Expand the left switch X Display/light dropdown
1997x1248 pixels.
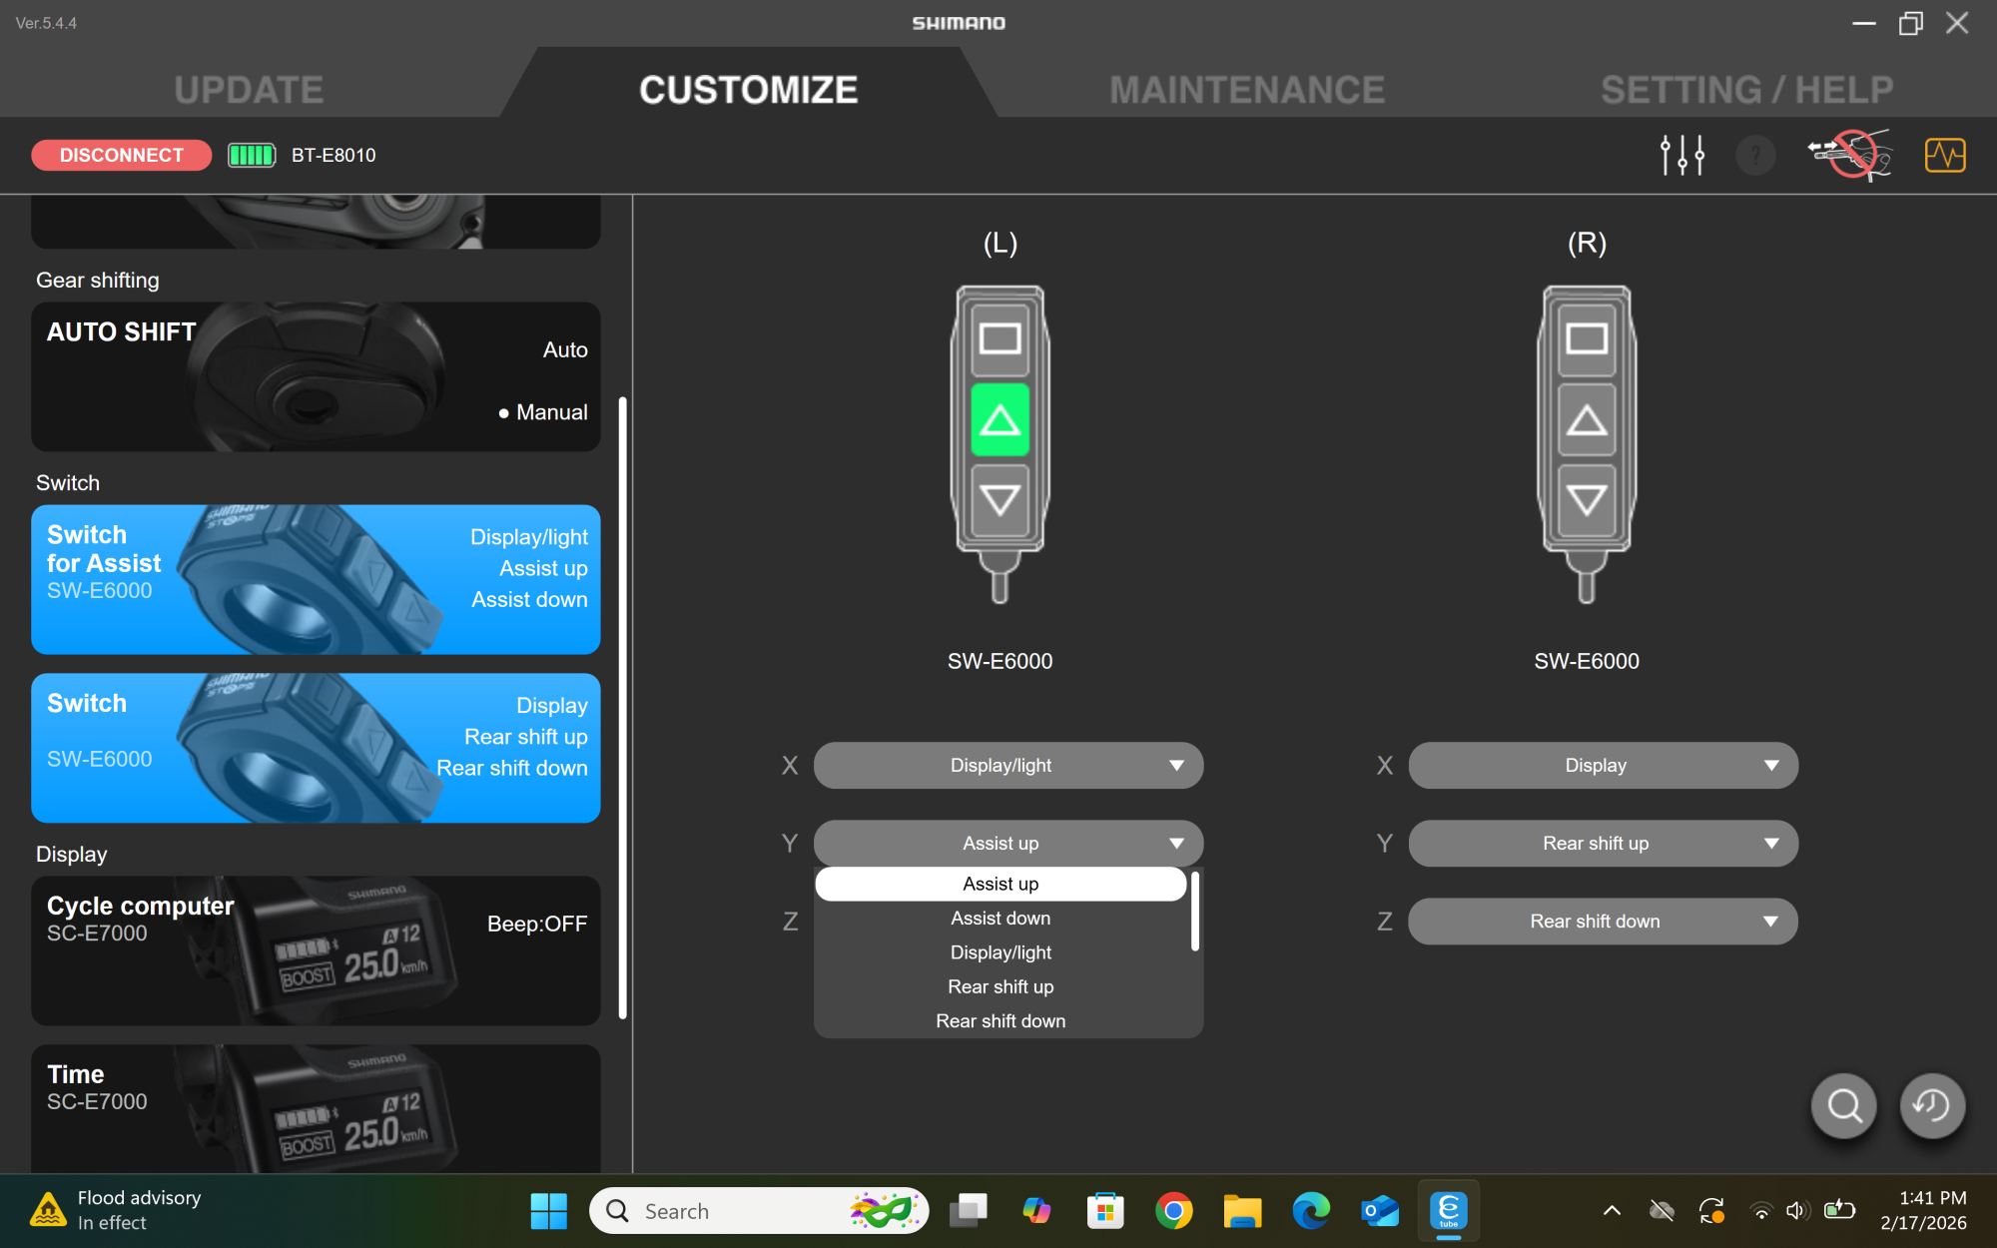pos(1007,765)
